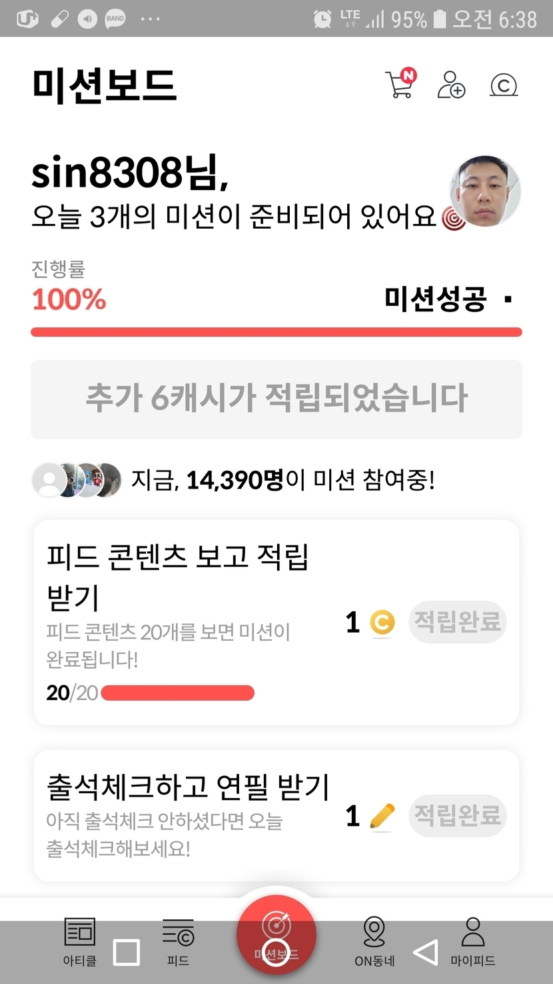Switch to the 피드 tab
This screenshot has height=984, width=553.
tap(178, 940)
